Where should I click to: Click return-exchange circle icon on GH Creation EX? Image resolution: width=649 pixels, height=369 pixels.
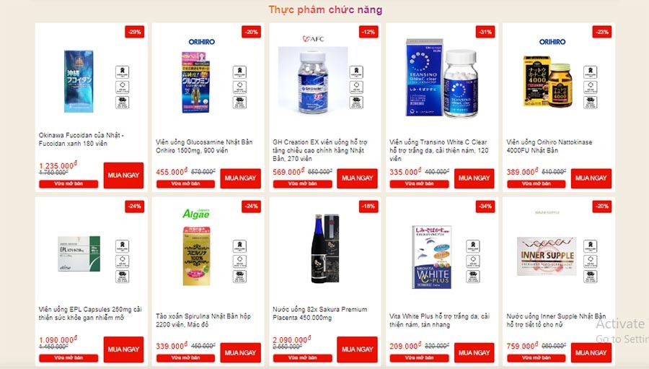[356, 87]
